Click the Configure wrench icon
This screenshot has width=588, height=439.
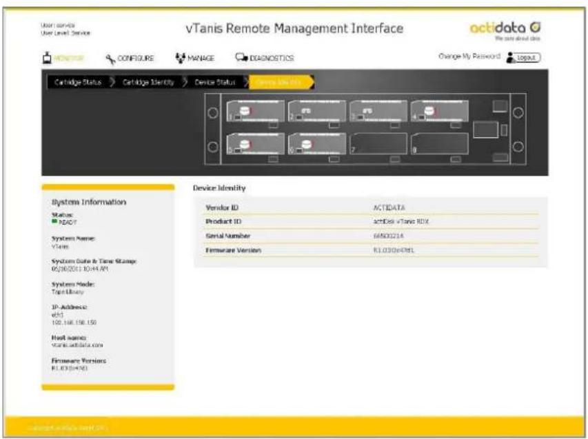pos(110,59)
